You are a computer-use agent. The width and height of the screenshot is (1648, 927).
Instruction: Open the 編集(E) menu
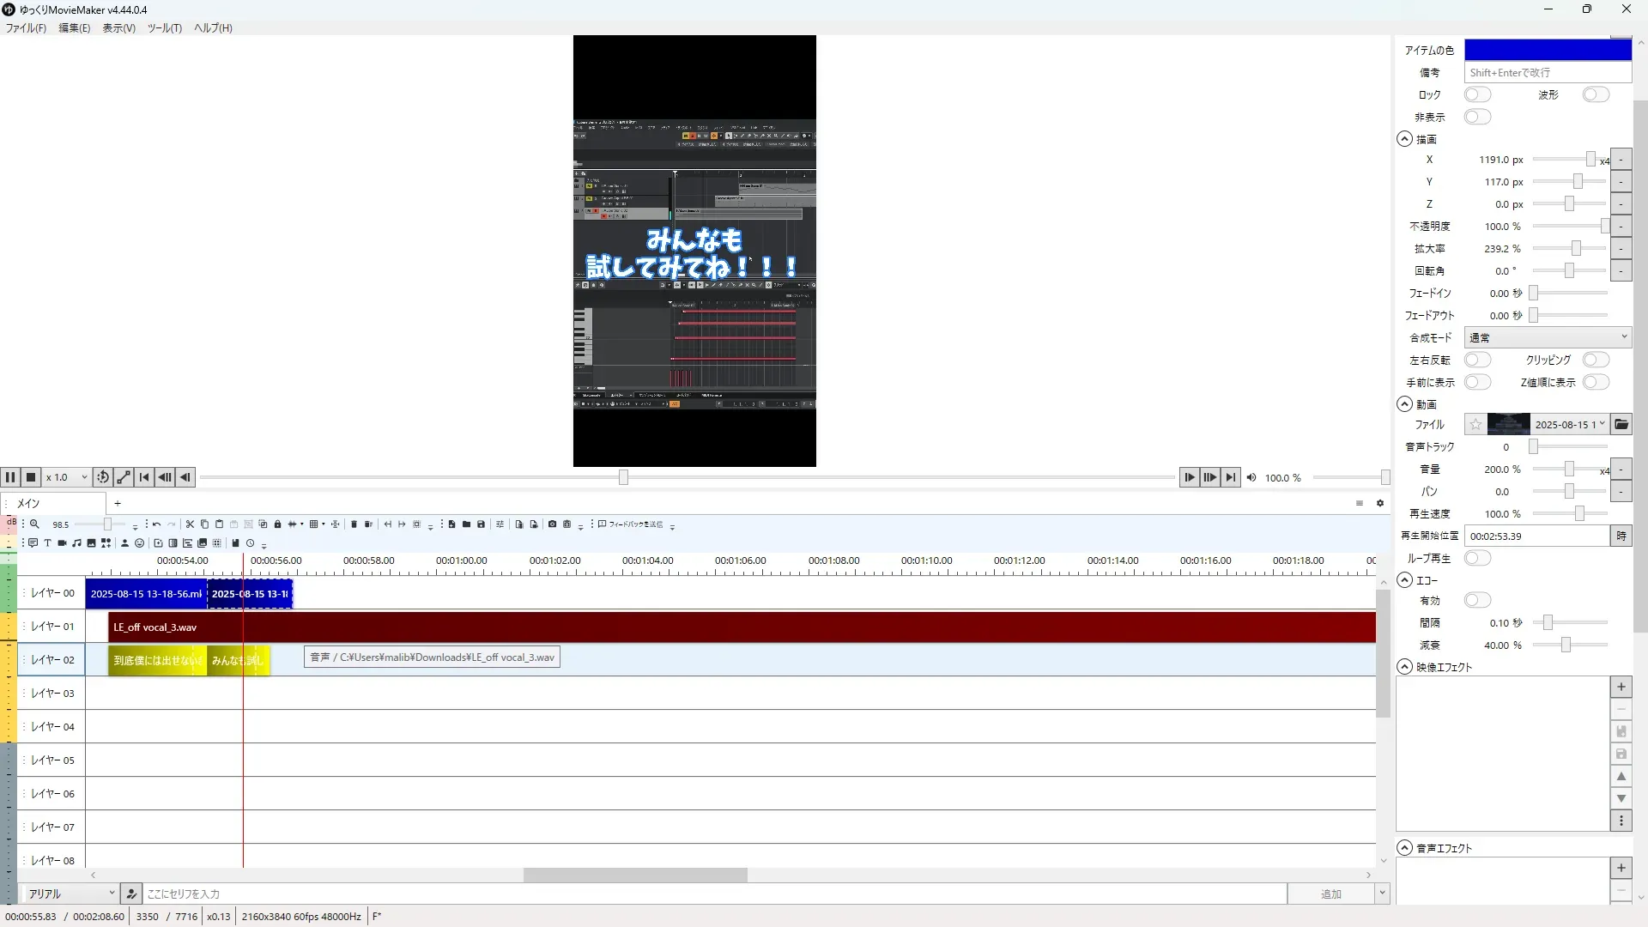tap(74, 28)
